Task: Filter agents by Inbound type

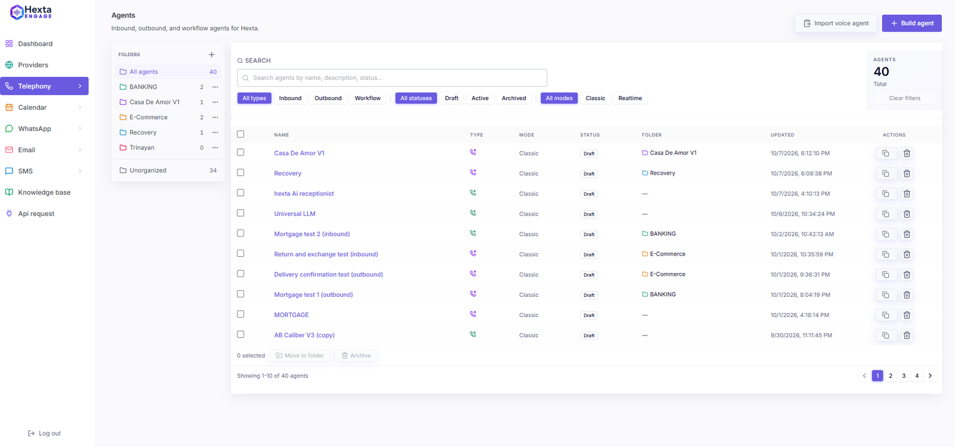Action: pyautogui.click(x=290, y=98)
